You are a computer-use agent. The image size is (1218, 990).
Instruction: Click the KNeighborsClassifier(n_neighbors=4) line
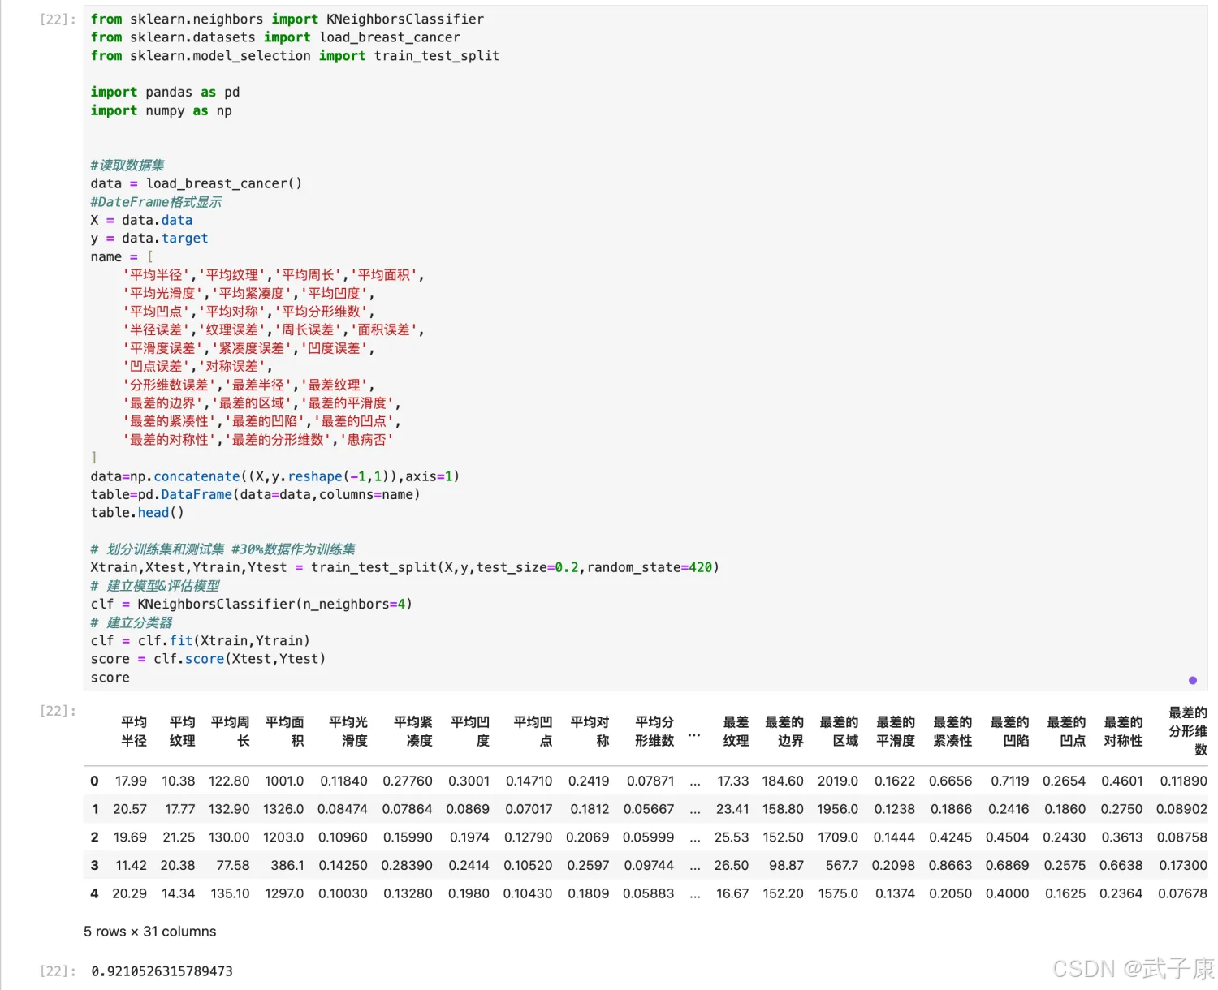tap(252, 605)
